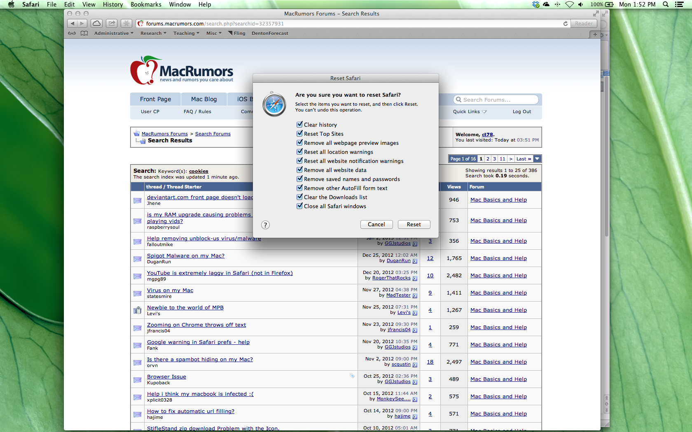Uncheck Clear the Downloads list
Screen dimensions: 692x432
coord(299,197)
